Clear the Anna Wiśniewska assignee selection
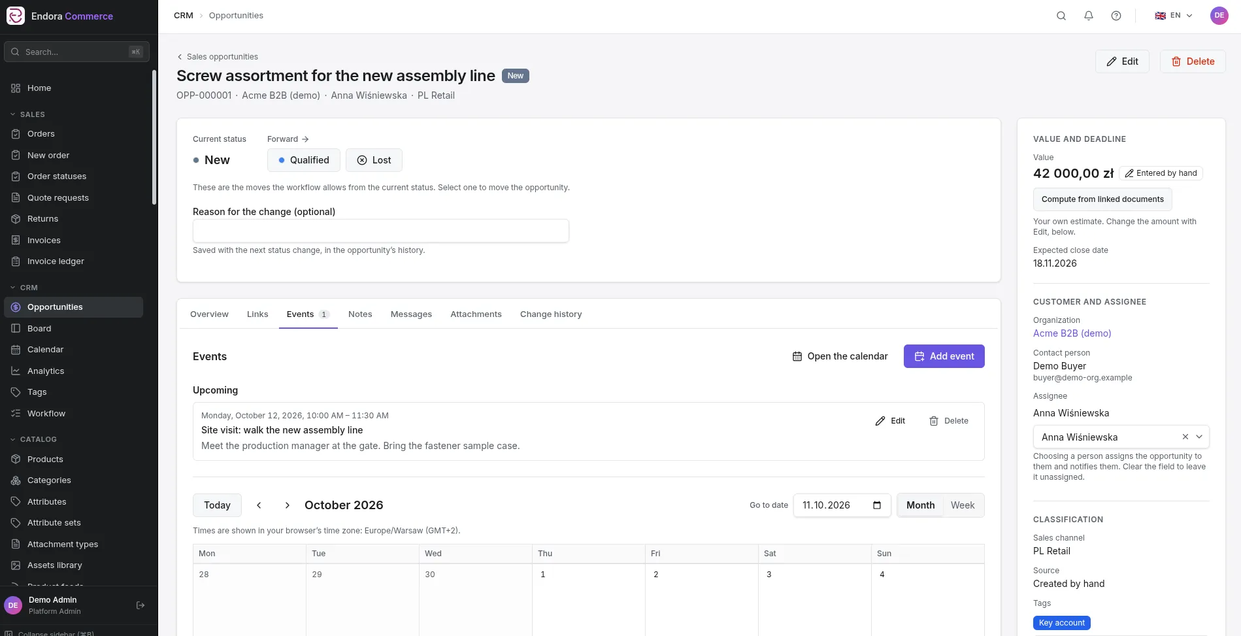 (1185, 437)
